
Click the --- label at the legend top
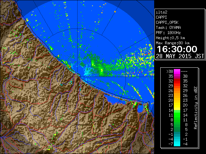[184, 72]
